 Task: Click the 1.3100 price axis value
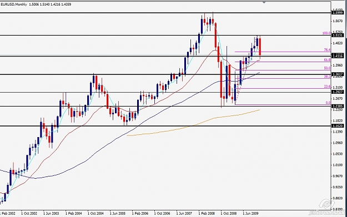(338, 88)
